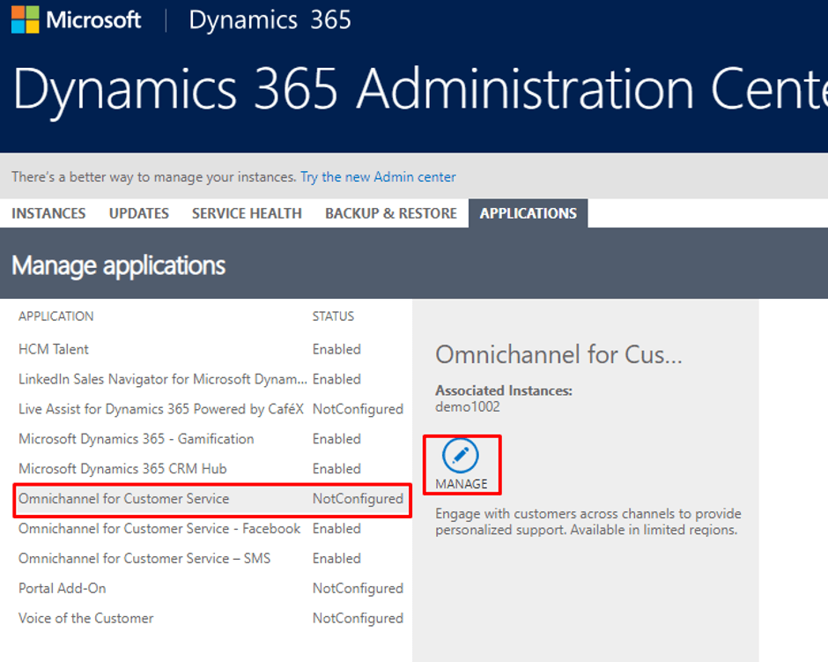Click the MANAGE label under pencil
The image size is (828, 662).
pyautogui.click(x=461, y=484)
